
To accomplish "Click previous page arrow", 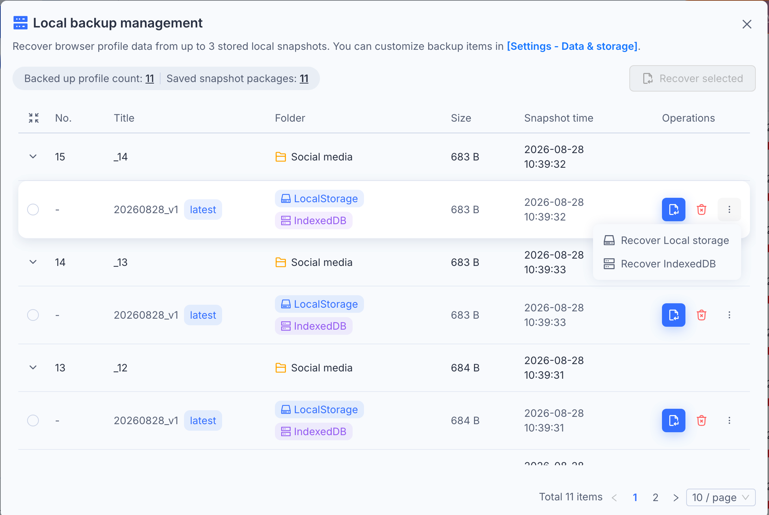I will click(x=614, y=497).
